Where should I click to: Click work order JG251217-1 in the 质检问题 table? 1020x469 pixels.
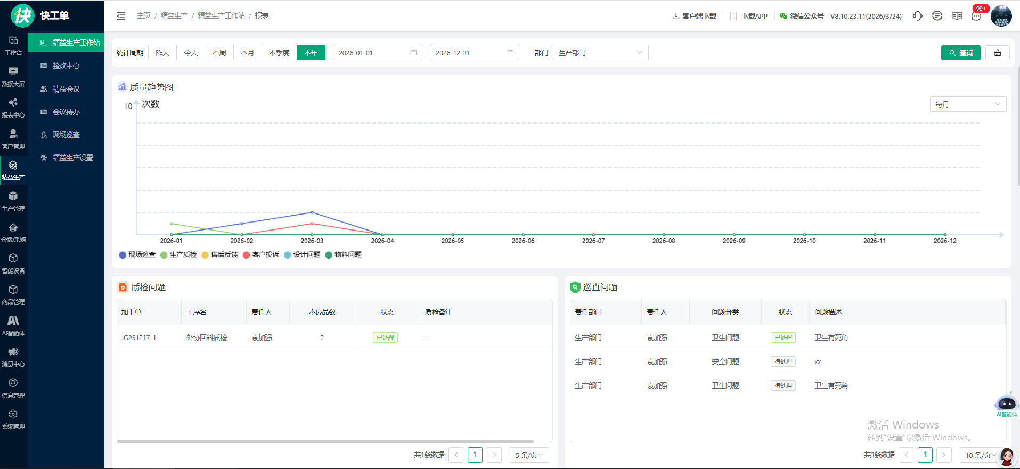138,338
